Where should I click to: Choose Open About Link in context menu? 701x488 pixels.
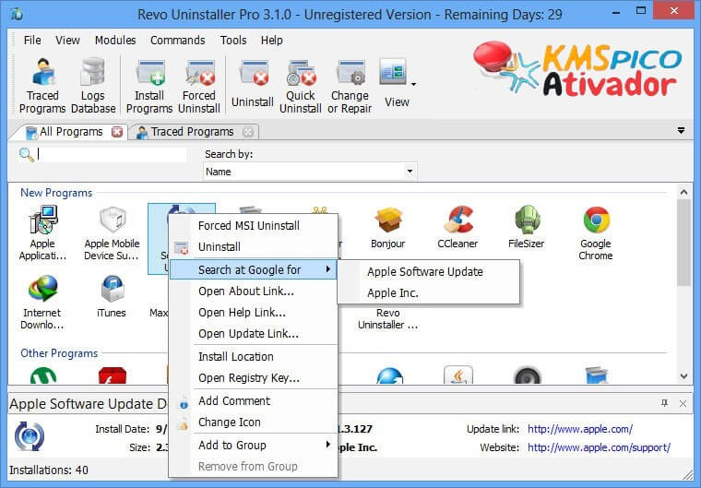[x=253, y=292]
